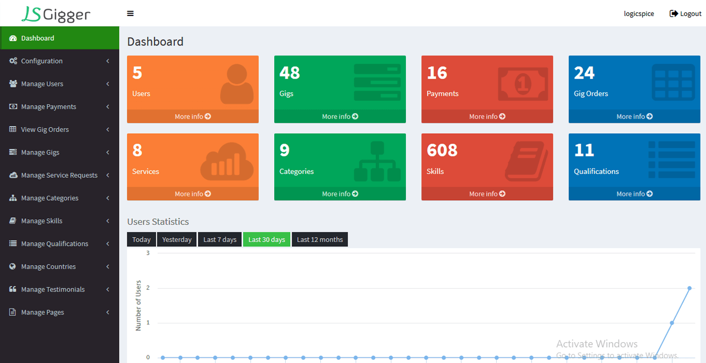Expand the Manage Gigs menu
This screenshot has height=363, width=706.
click(59, 152)
